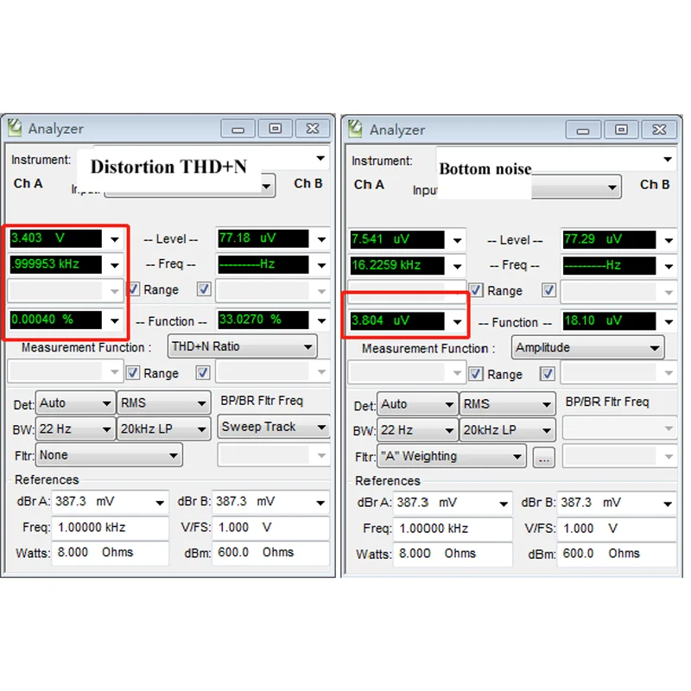Toggle right window Ch A lower Range checkbox

tap(476, 374)
